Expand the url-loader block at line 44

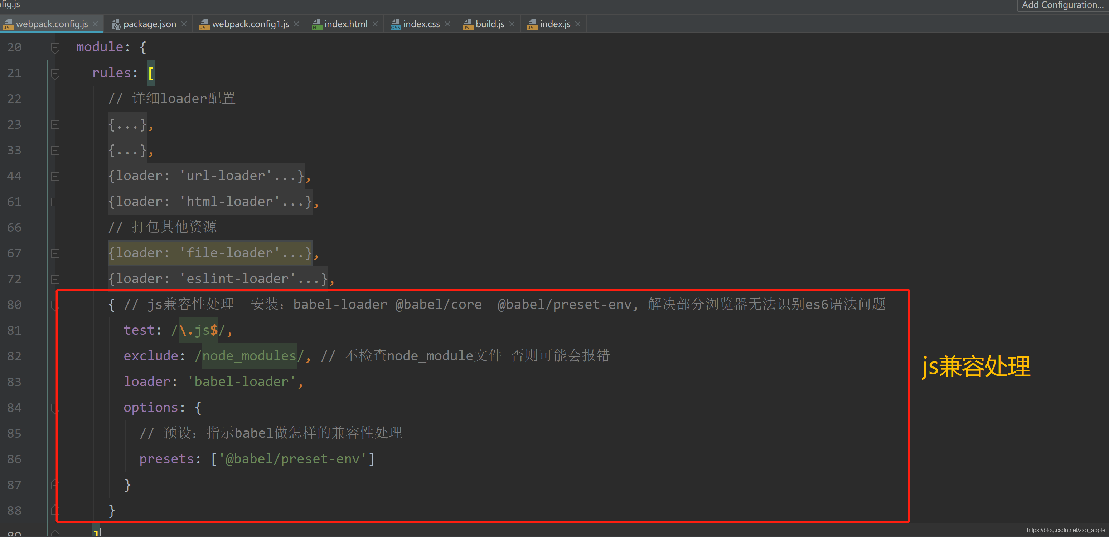pyautogui.click(x=55, y=176)
